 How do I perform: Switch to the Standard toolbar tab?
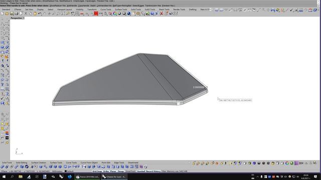[x=6, y=9]
